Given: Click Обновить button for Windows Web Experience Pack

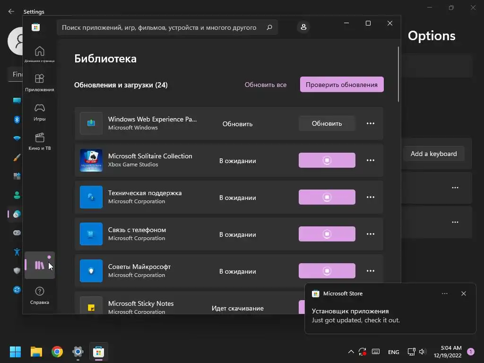Looking at the screenshot, I should [327, 123].
